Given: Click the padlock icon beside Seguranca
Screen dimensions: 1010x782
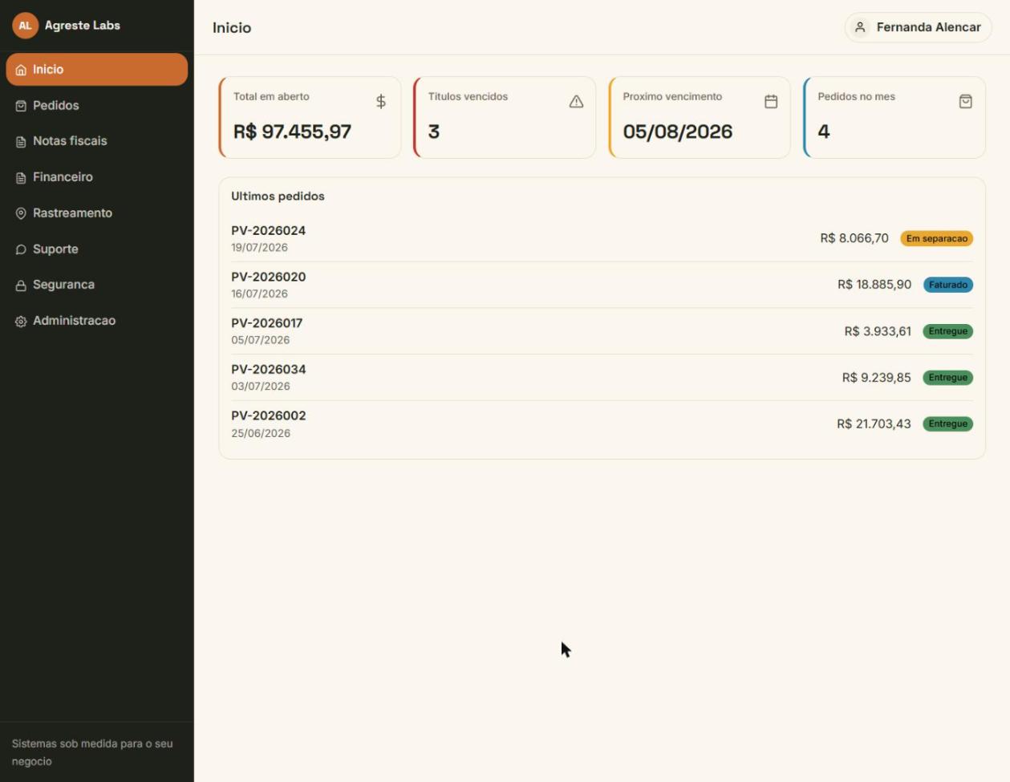Looking at the screenshot, I should coord(21,286).
